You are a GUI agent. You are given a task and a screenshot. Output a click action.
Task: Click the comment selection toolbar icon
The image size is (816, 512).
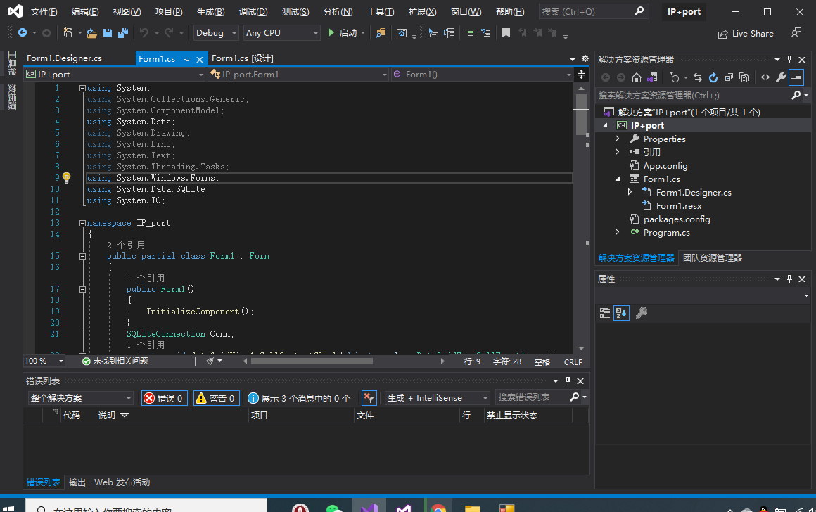pyautogui.click(x=470, y=33)
